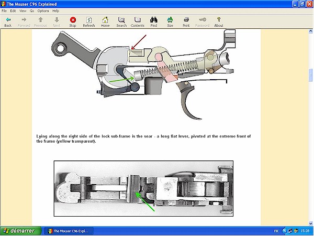Click the paragraph starting 'Lying along the right side'

143,138
